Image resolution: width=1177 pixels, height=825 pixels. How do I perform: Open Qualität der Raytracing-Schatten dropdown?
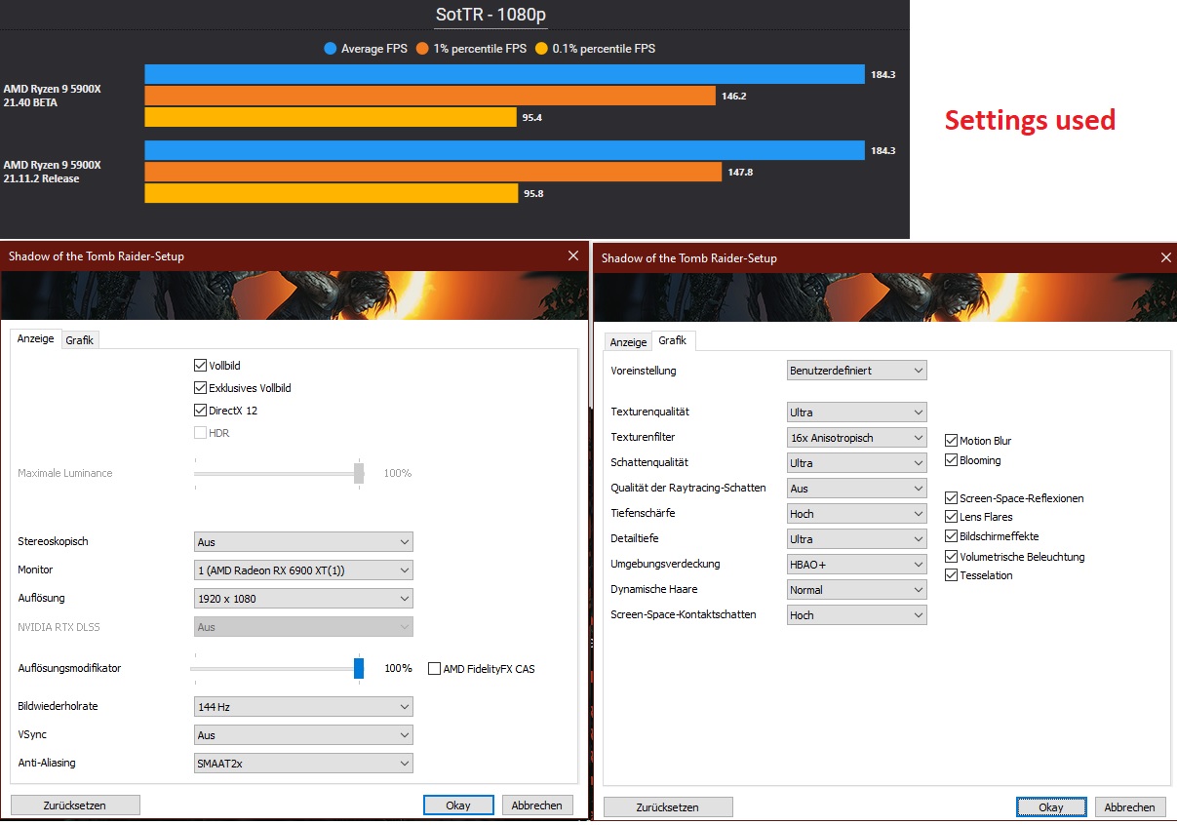[857, 489]
